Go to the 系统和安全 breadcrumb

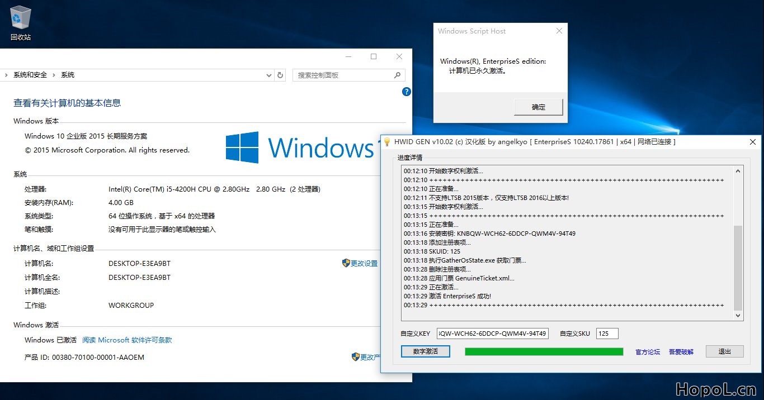30,75
